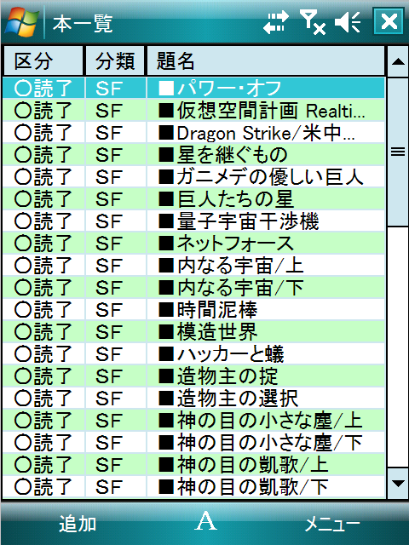Tap the data connectivity arrows icon
Screen dimensions: 409x545
coord(276,22)
